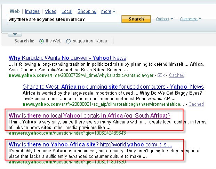Switch to the Local tab
This screenshot has height=169, width=216.
click(67, 11)
